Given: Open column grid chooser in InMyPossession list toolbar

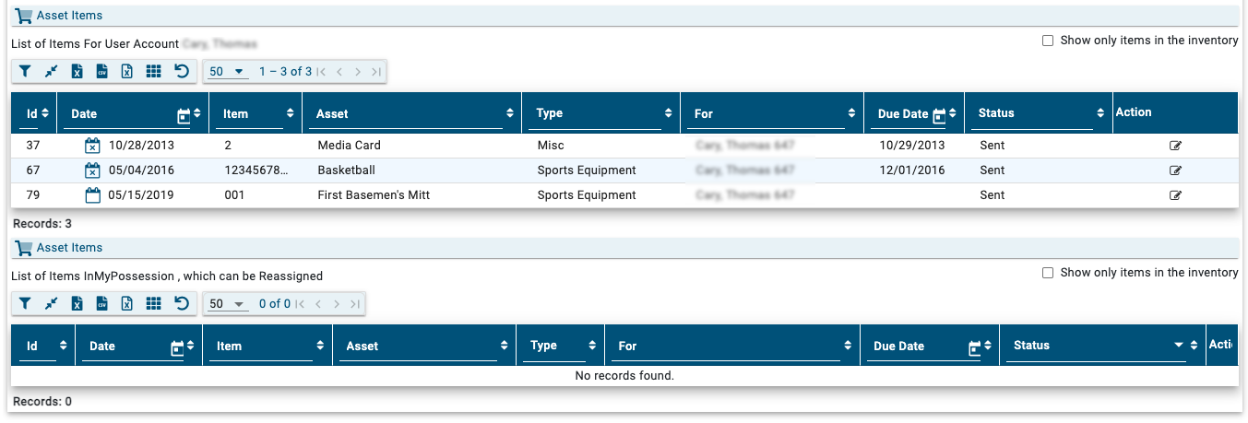Looking at the screenshot, I should [154, 304].
